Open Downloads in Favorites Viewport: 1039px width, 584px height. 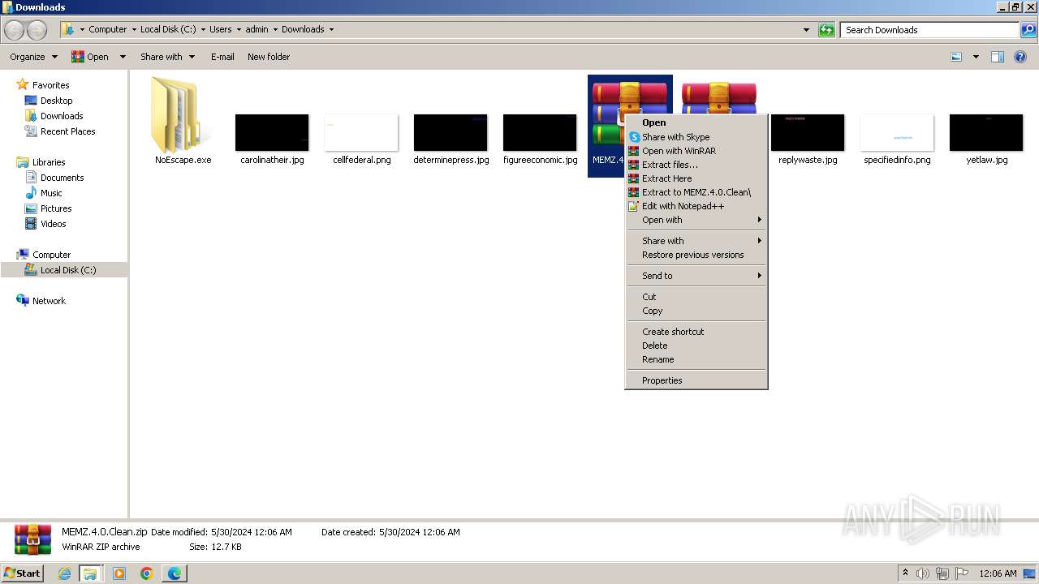pos(62,116)
